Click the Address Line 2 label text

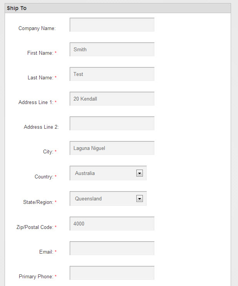[41, 127]
